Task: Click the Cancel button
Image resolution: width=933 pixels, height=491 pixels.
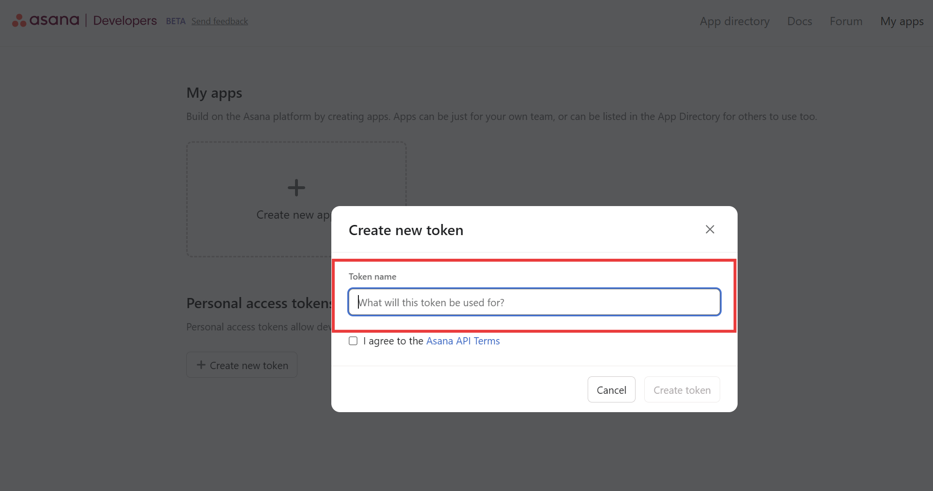Action: pos(611,389)
